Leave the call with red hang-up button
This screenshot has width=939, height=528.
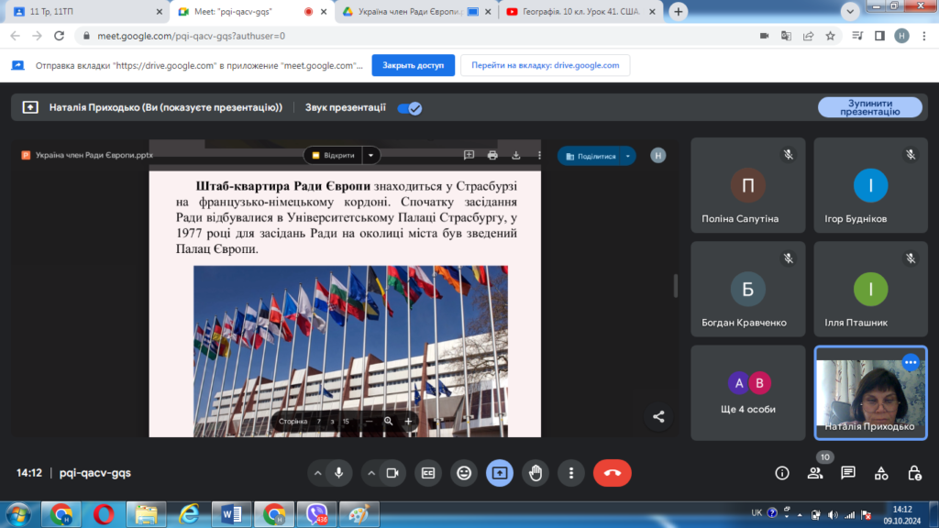point(612,473)
